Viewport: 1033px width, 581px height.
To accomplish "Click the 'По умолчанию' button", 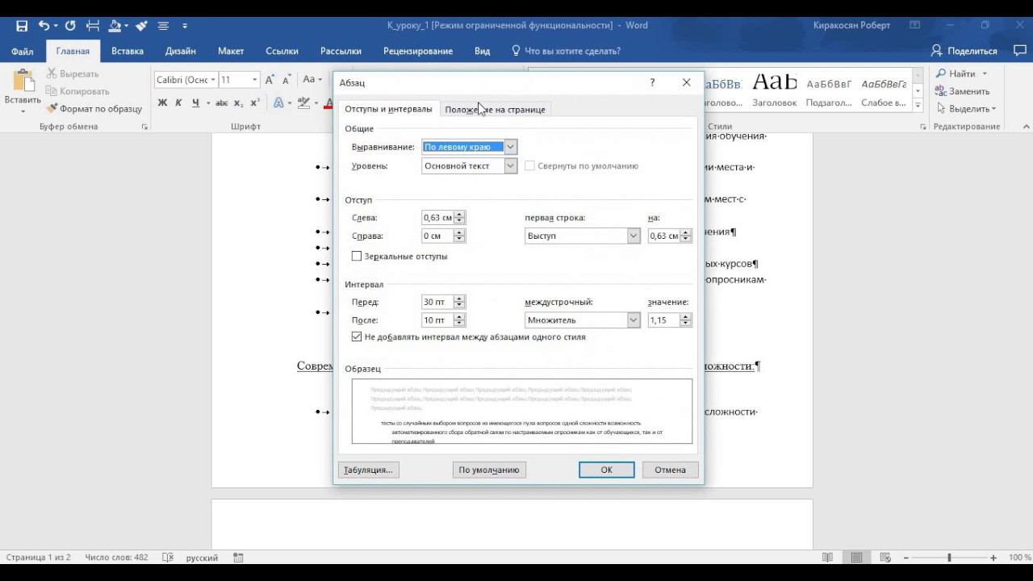I will [x=489, y=470].
